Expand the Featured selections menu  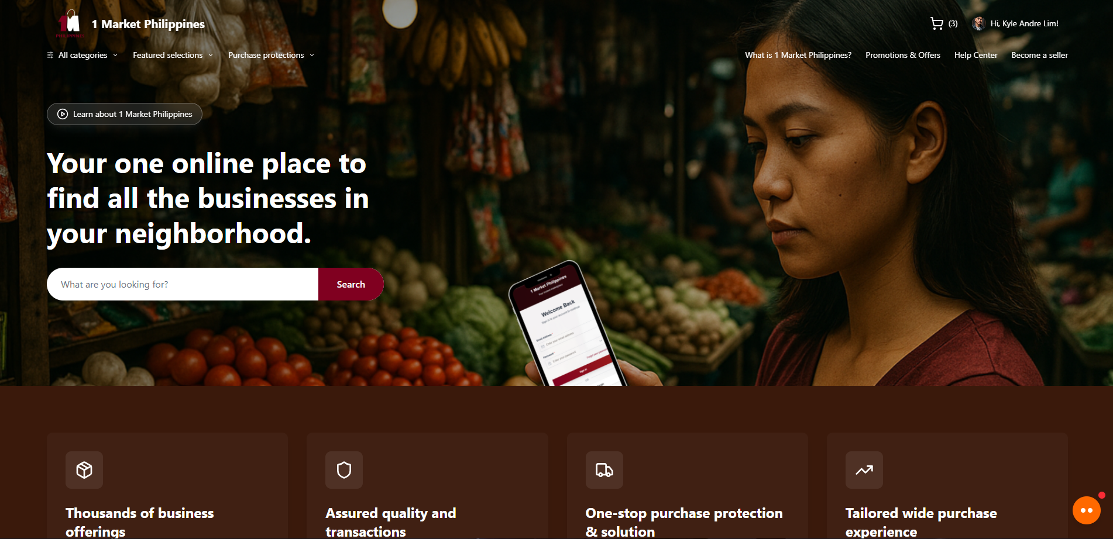(173, 55)
